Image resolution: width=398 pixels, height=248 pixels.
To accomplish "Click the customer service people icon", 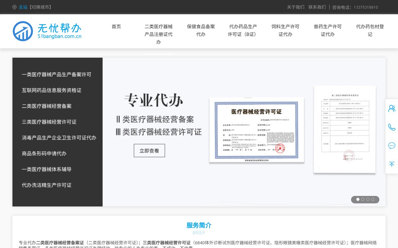I will pos(391,108).
